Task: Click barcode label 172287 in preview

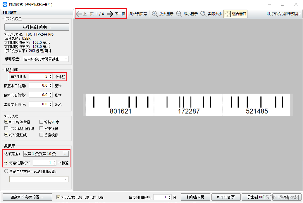Action: click(x=188, y=105)
